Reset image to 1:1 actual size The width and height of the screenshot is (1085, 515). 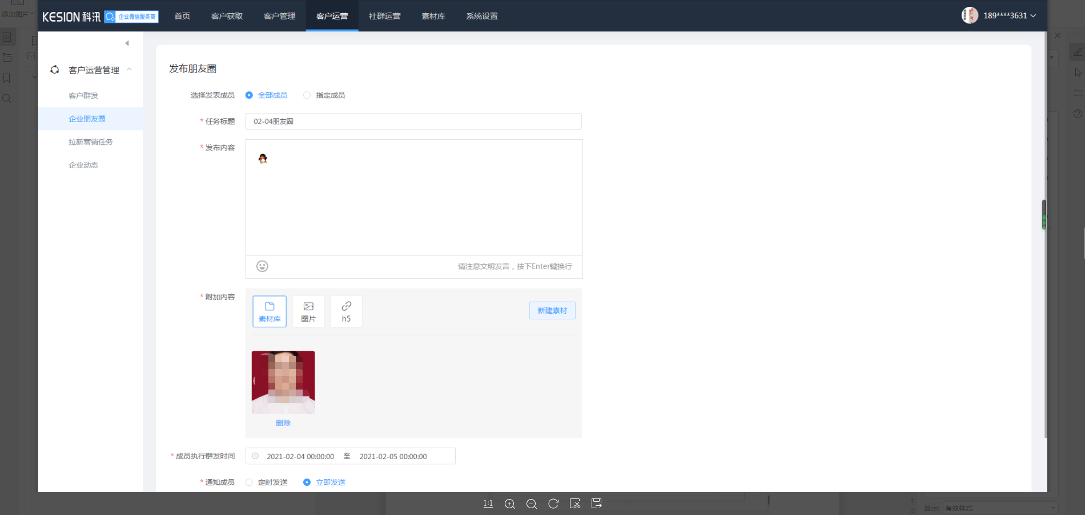point(488,504)
